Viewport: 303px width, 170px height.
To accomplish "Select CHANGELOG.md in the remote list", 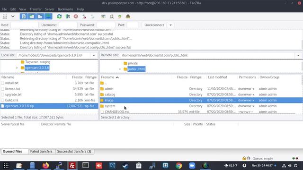I will (x=201, y=111).
